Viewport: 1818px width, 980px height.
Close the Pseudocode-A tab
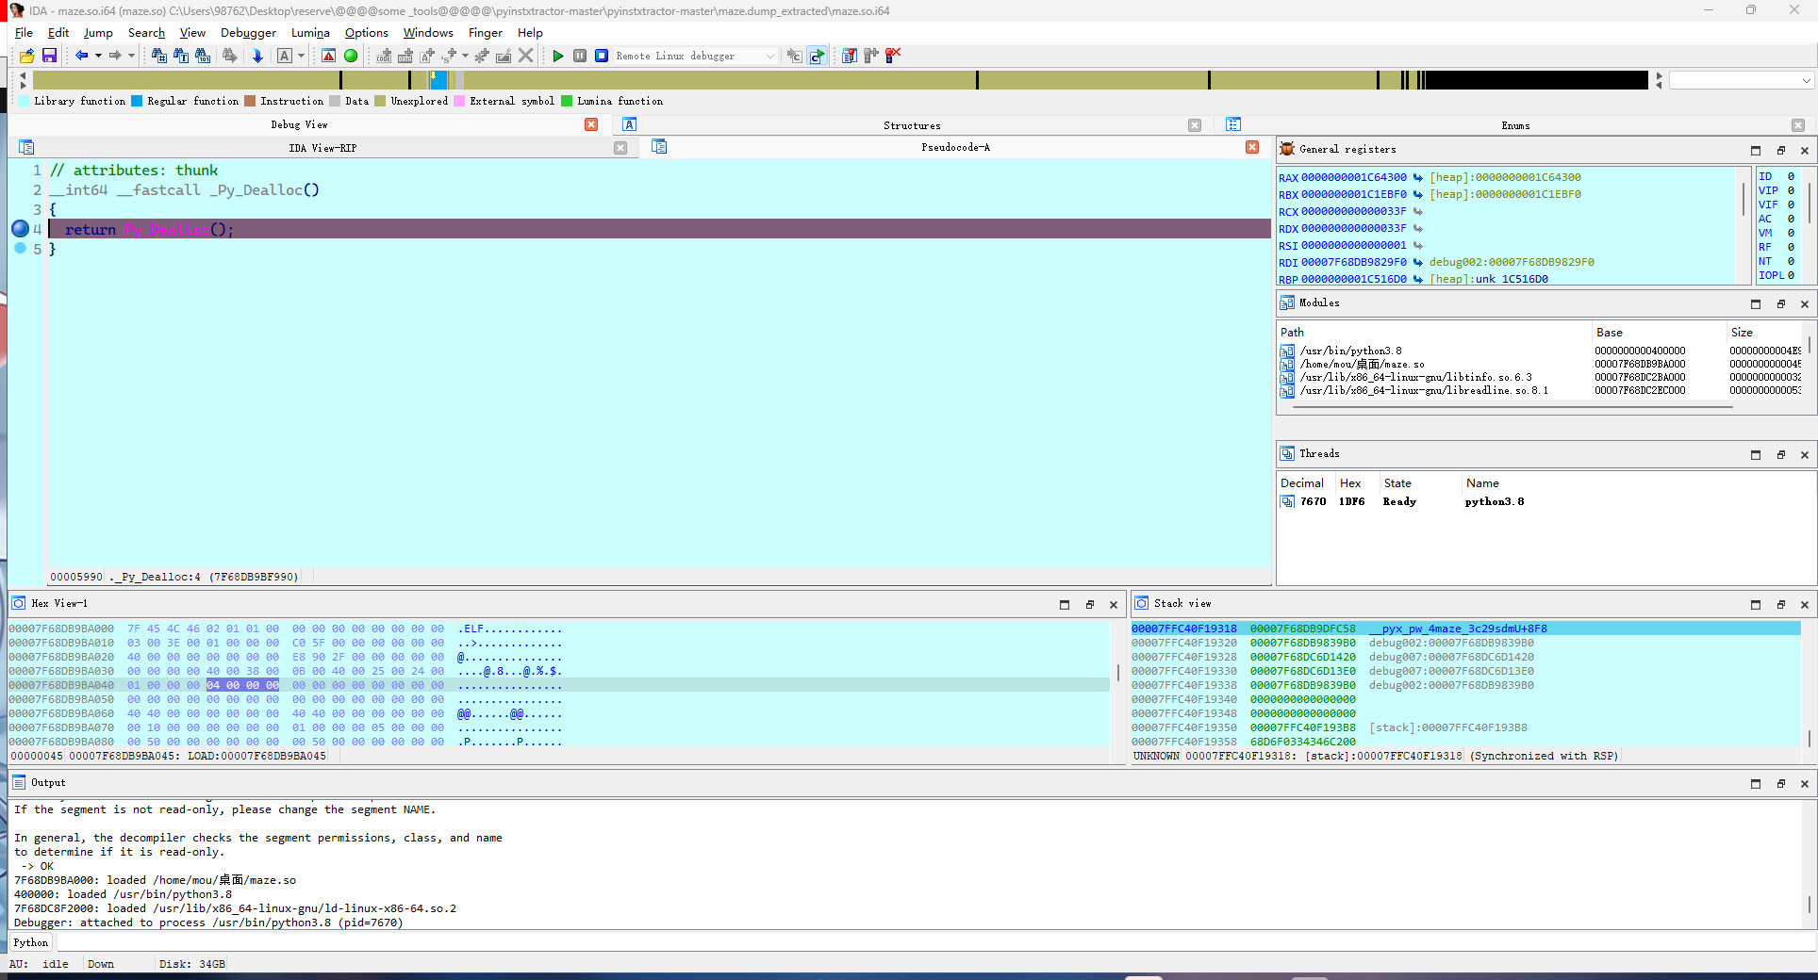pos(1251,147)
